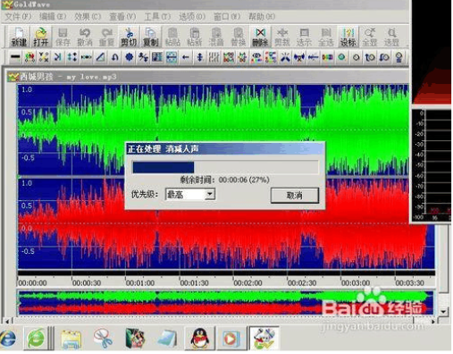Click the teal circle effect icon

click(341, 56)
